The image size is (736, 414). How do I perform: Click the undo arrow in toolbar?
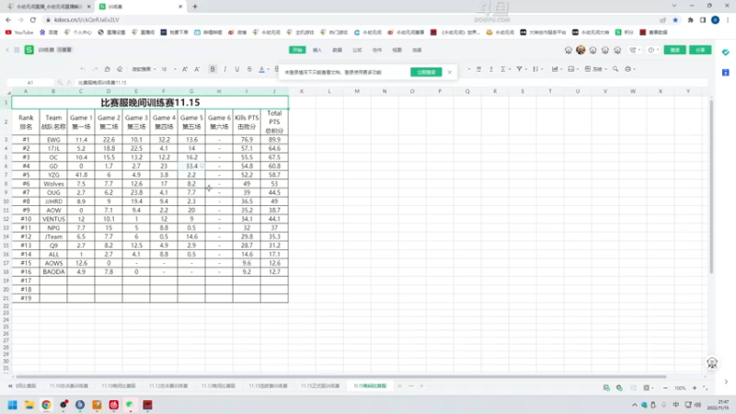click(83, 69)
